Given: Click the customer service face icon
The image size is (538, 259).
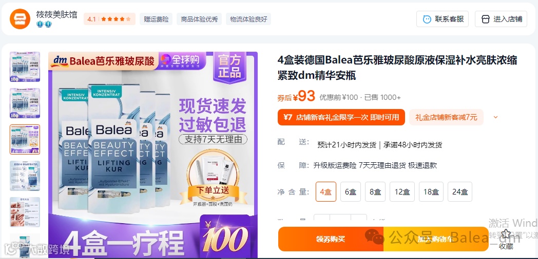Looking at the screenshot, I should (x=427, y=19).
